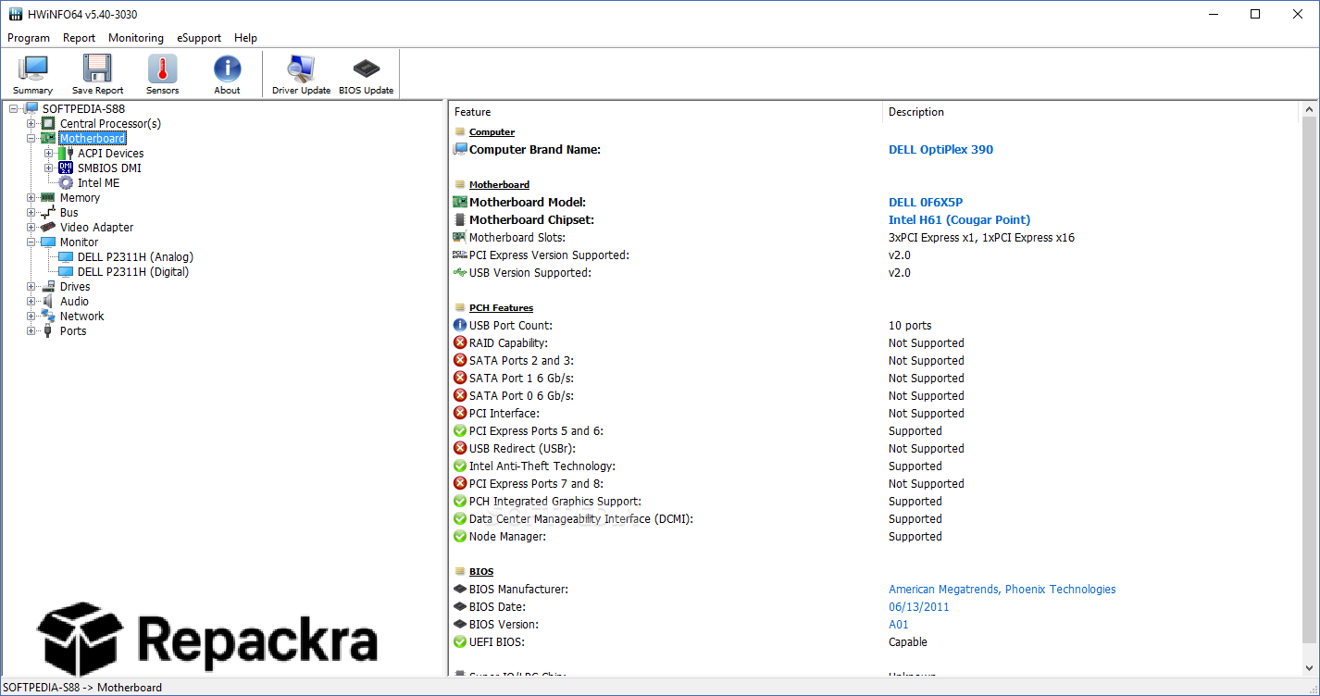Click the Monitor tree icon
The image size is (1320, 696).
click(x=48, y=242)
